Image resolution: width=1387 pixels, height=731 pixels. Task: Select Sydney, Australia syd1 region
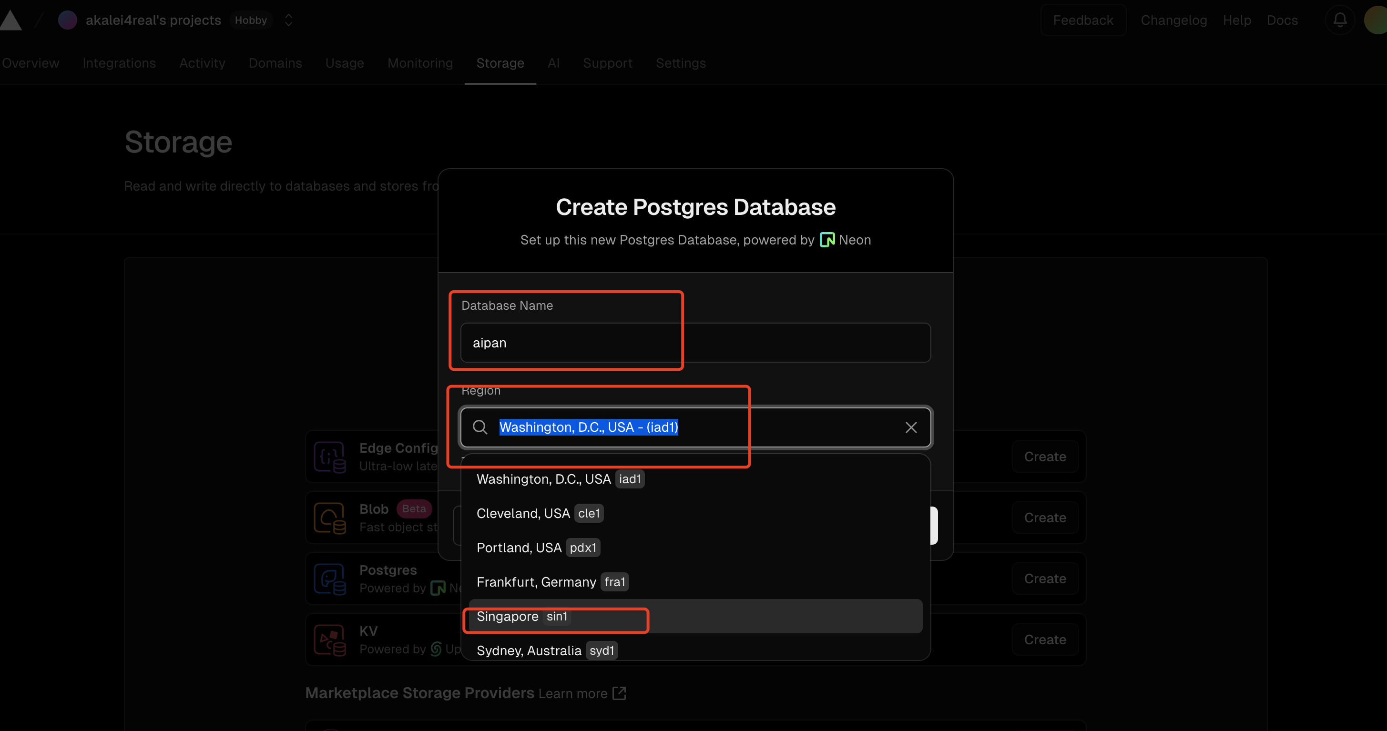(695, 650)
